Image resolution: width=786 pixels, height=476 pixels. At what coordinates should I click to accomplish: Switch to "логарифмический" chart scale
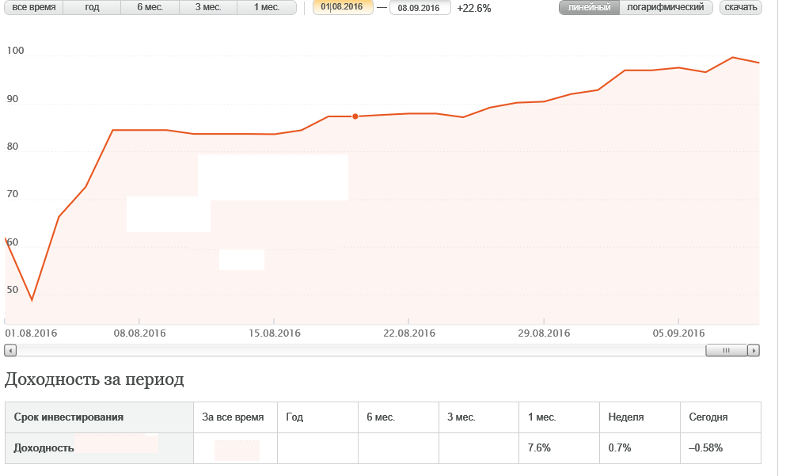coord(666,7)
